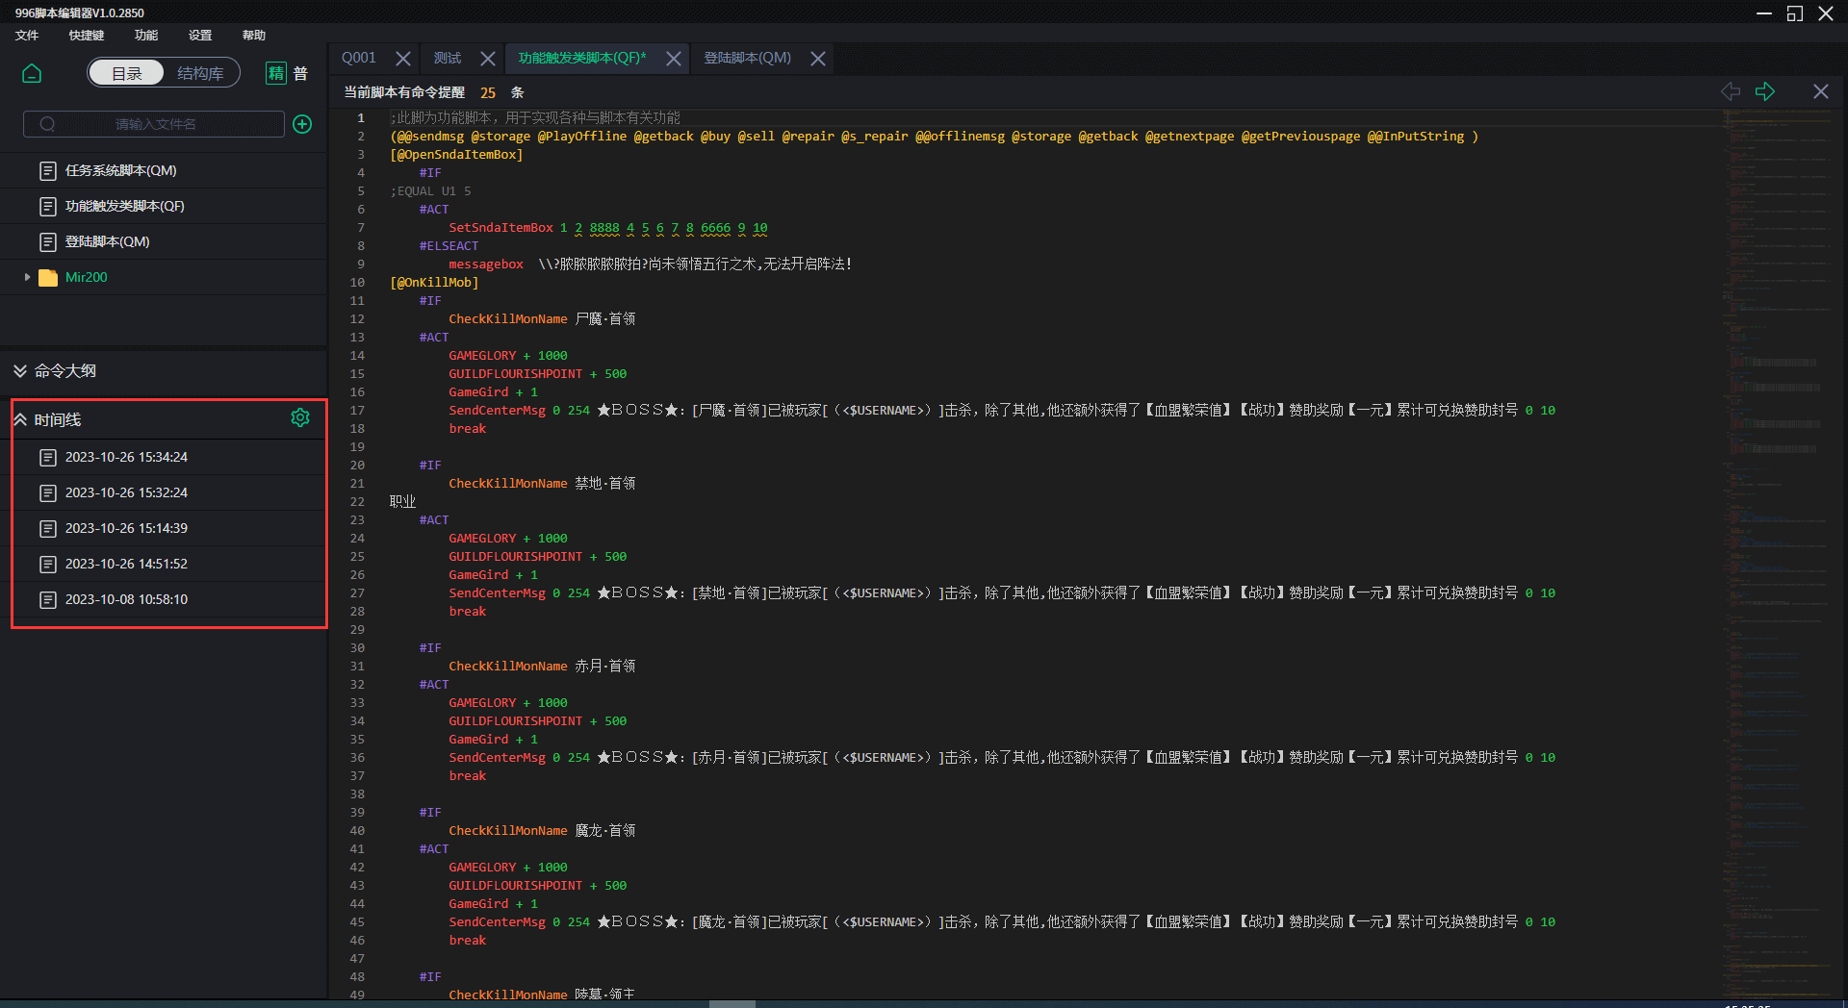Open the 文件 menu
The image size is (1848, 1008).
tap(27, 36)
